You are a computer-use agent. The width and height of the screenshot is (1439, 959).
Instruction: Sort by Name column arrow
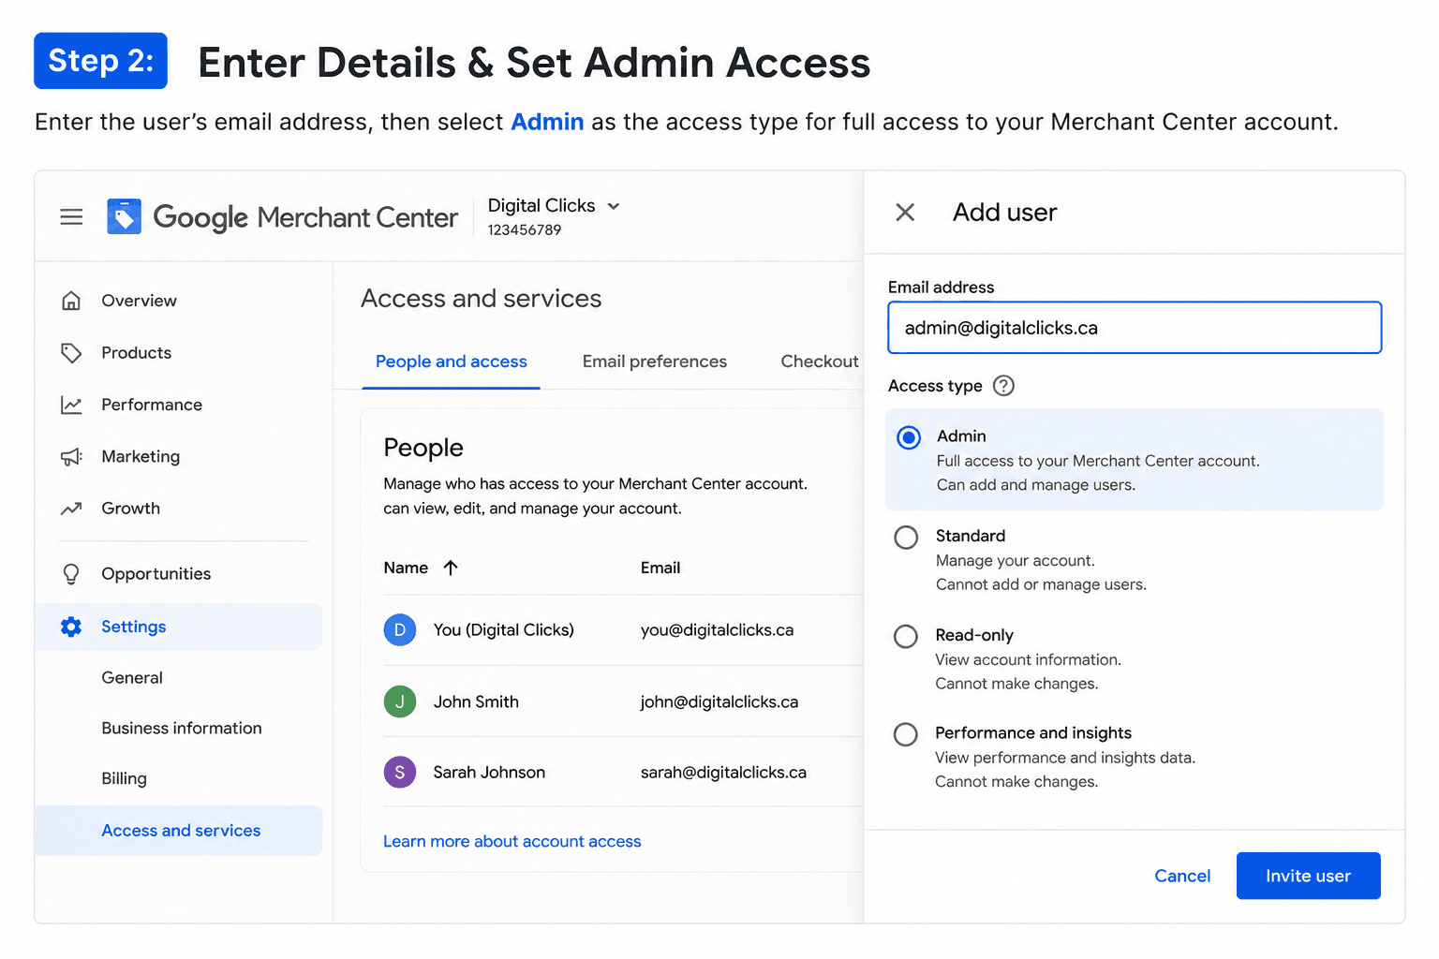(451, 568)
